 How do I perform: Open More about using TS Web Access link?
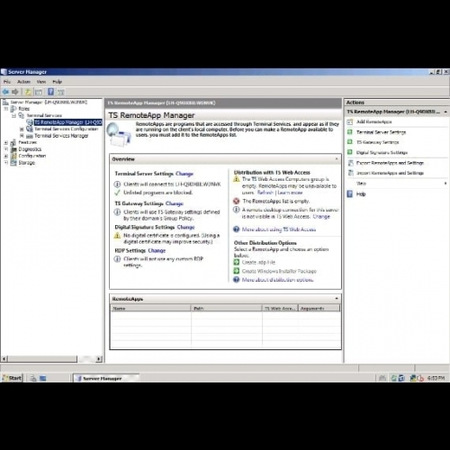pyautogui.click(x=279, y=229)
